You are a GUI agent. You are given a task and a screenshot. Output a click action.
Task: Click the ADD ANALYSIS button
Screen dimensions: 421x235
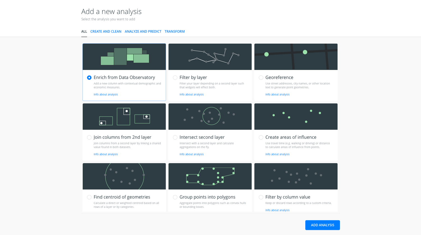[x=322, y=225]
